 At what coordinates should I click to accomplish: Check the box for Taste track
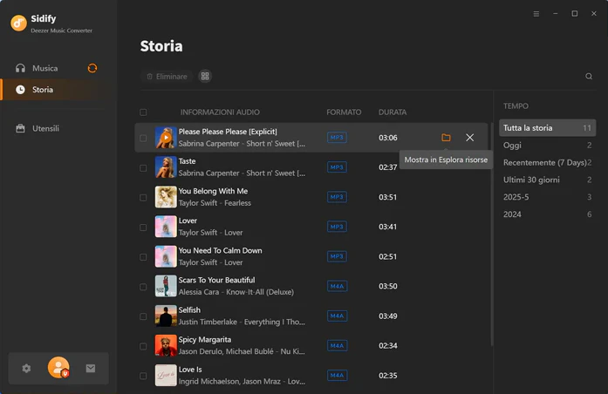[x=143, y=168]
